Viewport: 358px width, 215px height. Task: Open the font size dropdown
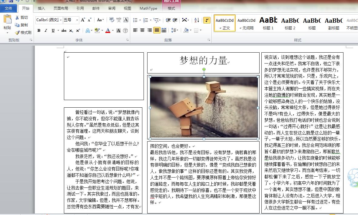(77, 20)
